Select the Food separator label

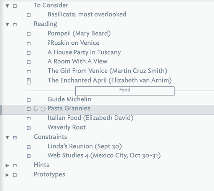pos(125,91)
